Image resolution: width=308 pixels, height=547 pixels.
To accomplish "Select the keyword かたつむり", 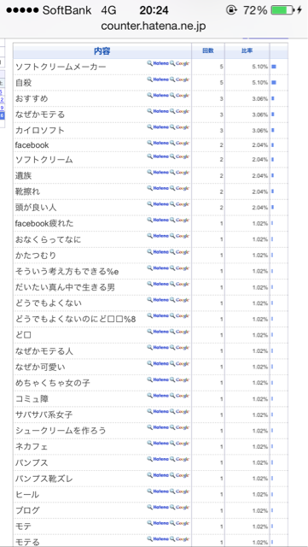I will [x=36, y=256].
